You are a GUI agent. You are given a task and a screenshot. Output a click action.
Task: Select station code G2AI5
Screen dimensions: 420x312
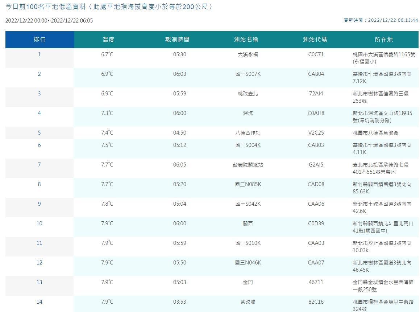tap(316, 165)
